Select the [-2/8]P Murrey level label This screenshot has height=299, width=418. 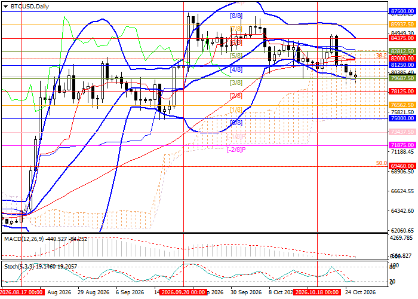click(x=236, y=149)
